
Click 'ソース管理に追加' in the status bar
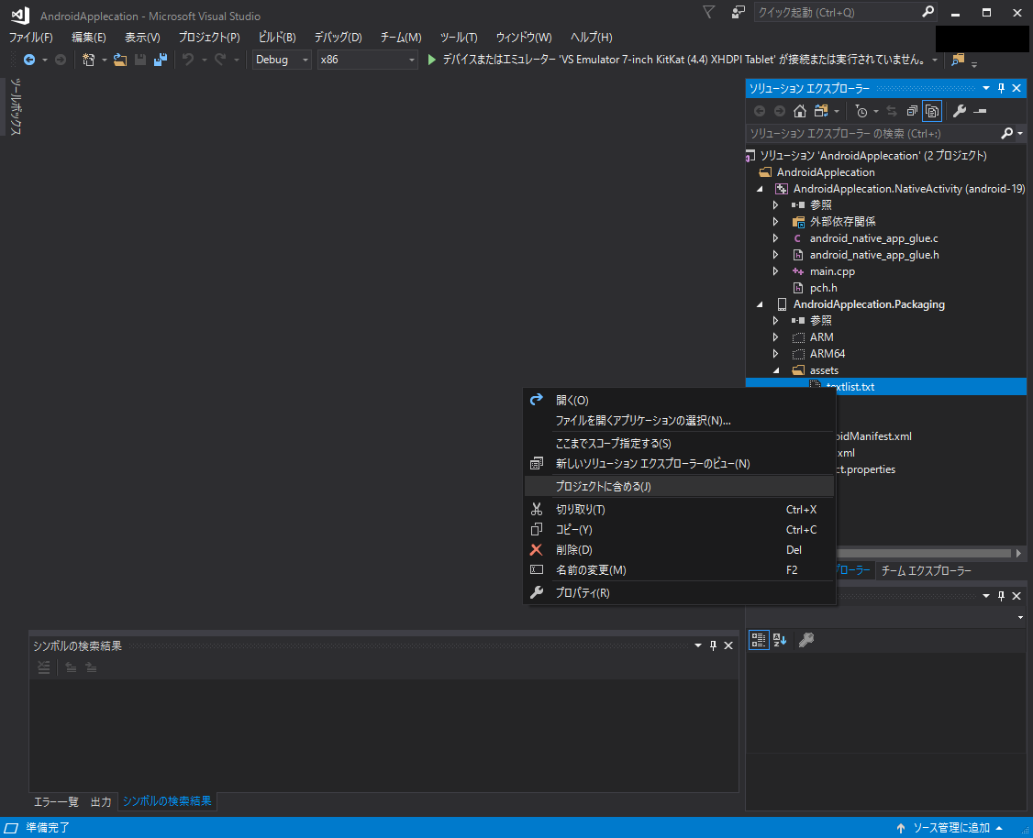click(950, 828)
